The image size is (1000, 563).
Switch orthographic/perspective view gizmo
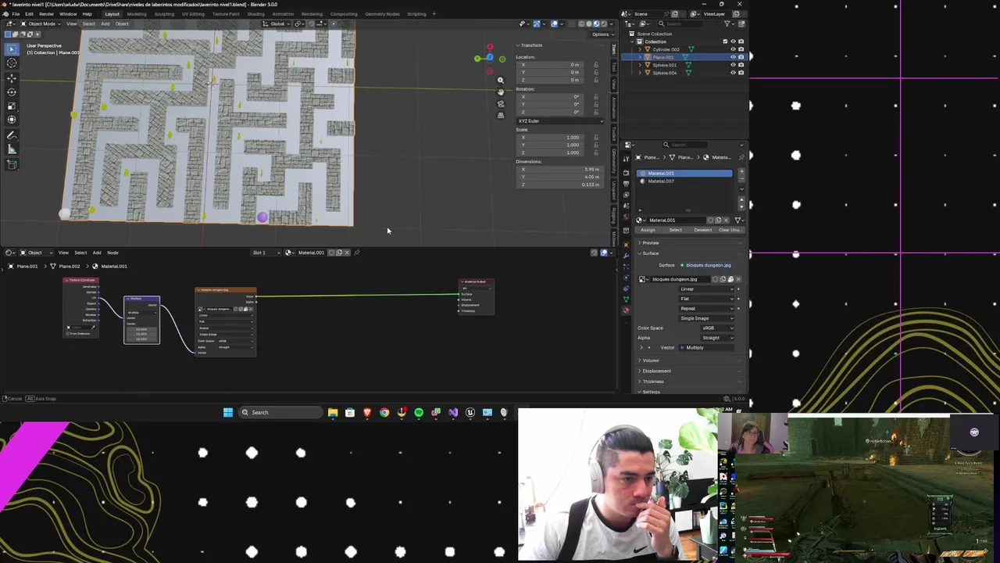point(501,115)
